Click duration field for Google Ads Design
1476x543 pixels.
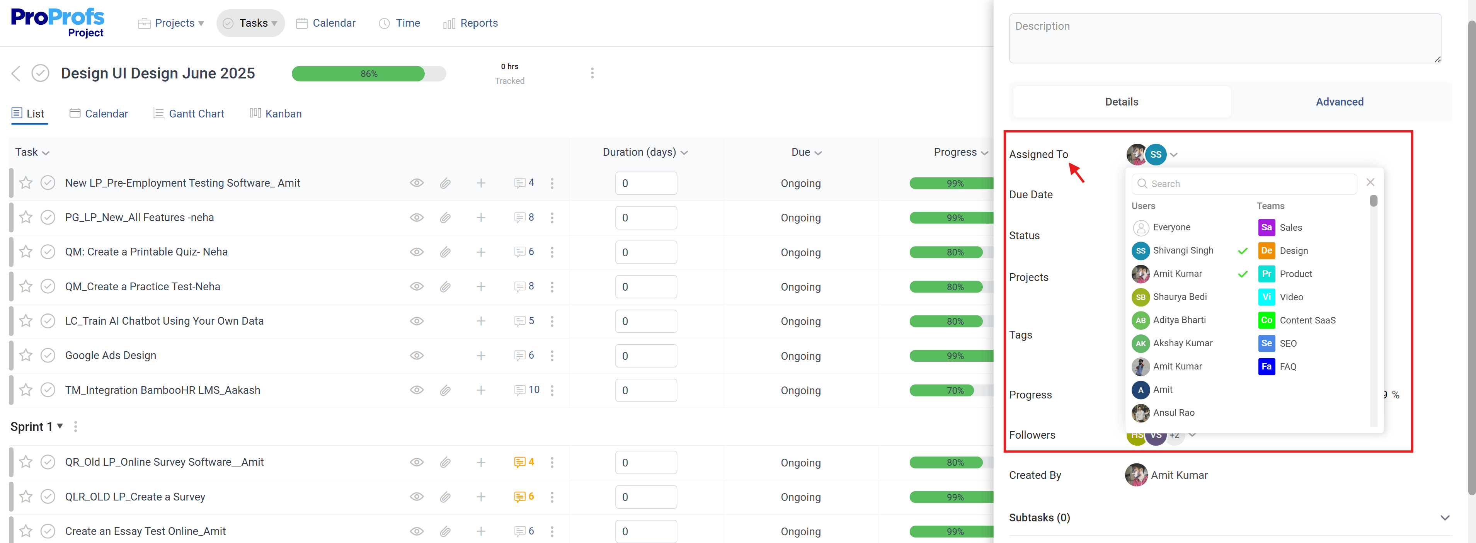646,356
